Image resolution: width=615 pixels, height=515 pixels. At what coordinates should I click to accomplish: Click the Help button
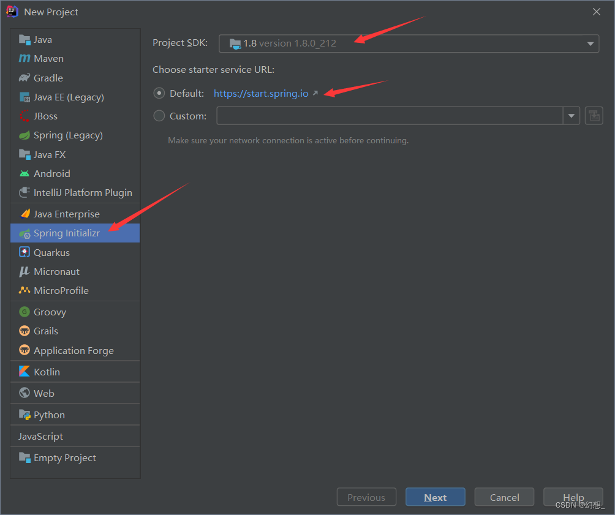tap(573, 497)
